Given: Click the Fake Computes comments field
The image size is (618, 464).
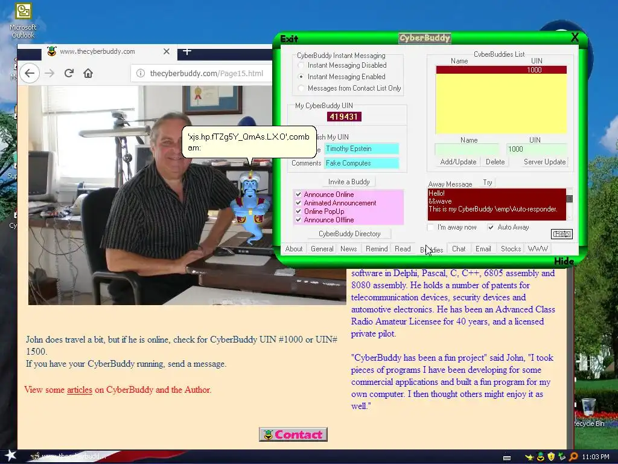Looking at the screenshot, I should point(362,163).
